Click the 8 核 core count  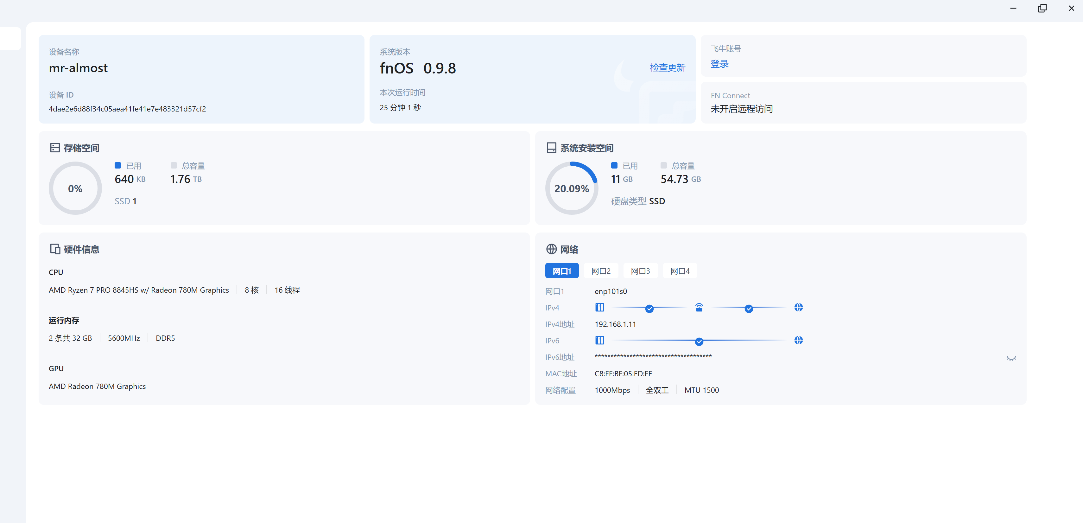coord(251,290)
